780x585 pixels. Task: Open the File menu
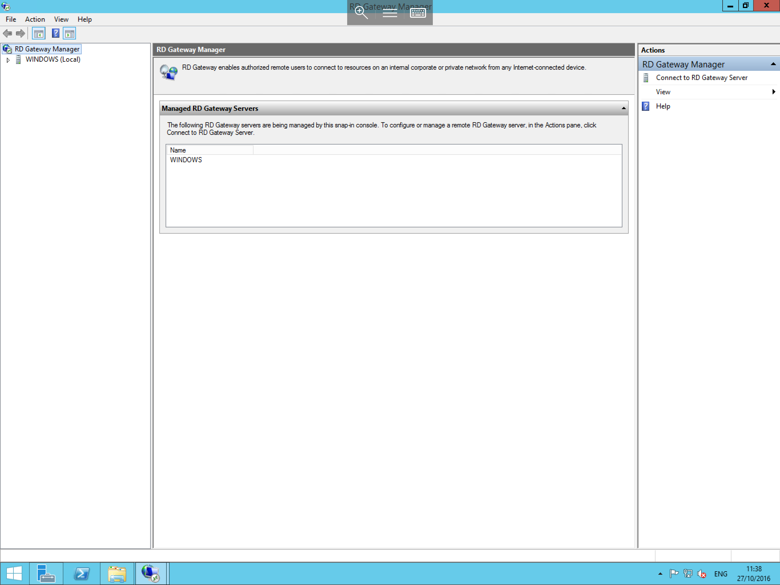11,19
